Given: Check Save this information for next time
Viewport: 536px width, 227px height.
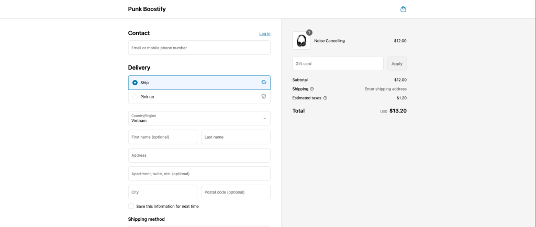Looking at the screenshot, I should click(x=131, y=206).
